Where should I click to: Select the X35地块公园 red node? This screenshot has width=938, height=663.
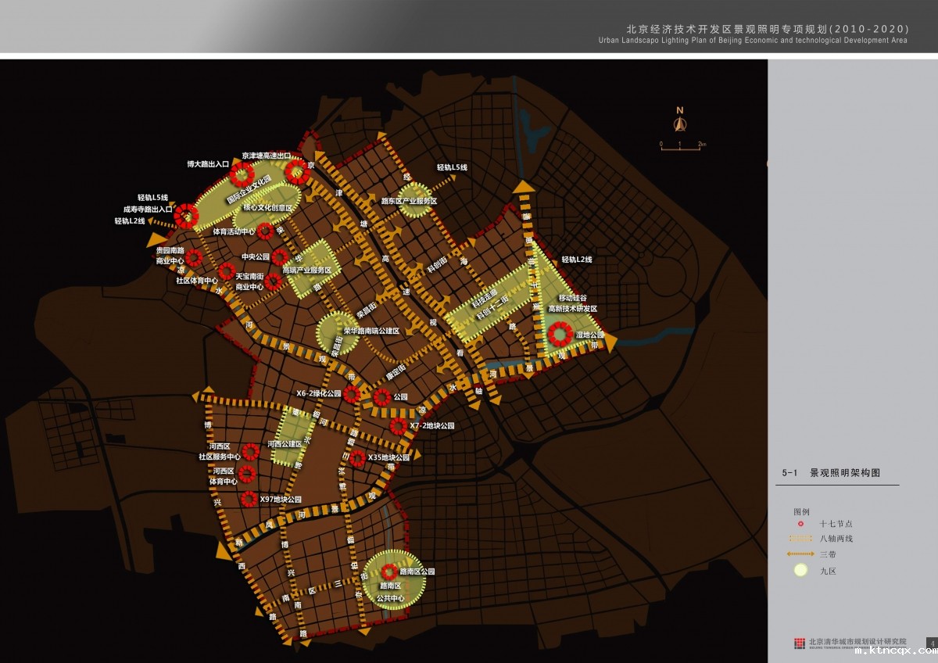(x=357, y=458)
